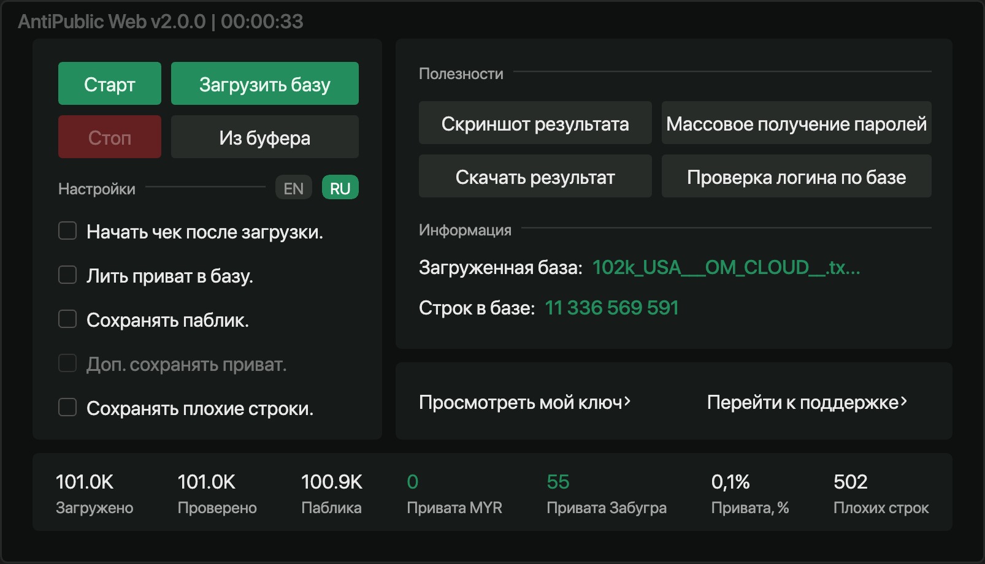Enable the Сохранять плохие строки checkbox
The width and height of the screenshot is (985, 564).
[x=67, y=408]
